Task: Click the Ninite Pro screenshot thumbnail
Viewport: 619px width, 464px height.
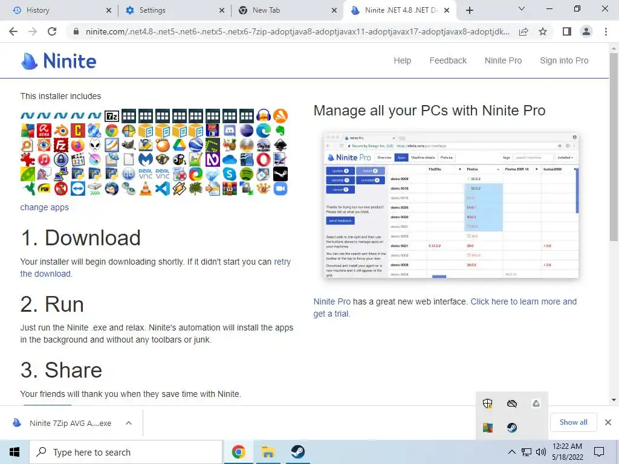Action: point(451,205)
